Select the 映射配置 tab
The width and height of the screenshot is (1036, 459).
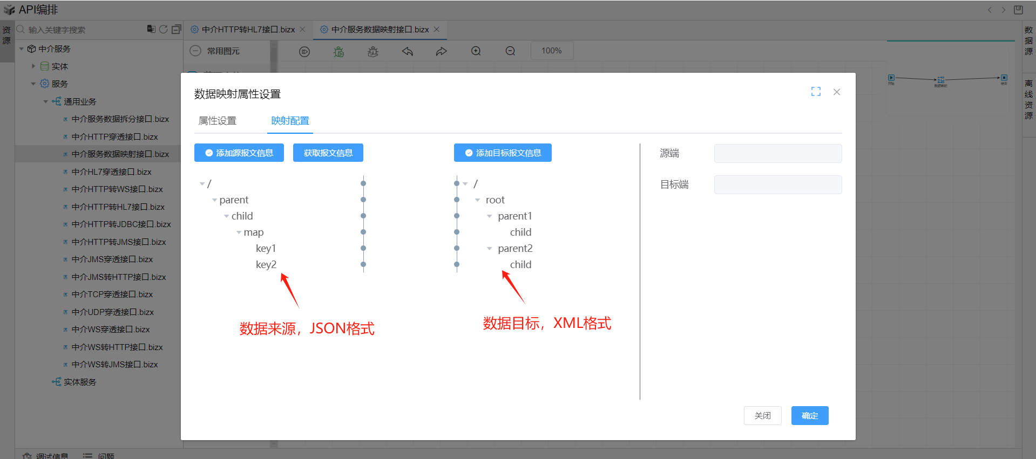click(x=290, y=121)
